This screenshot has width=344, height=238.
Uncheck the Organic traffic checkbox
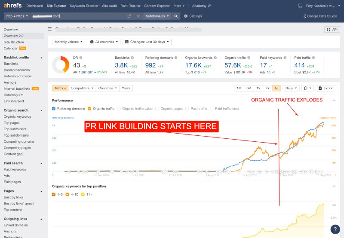[x=89, y=109]
